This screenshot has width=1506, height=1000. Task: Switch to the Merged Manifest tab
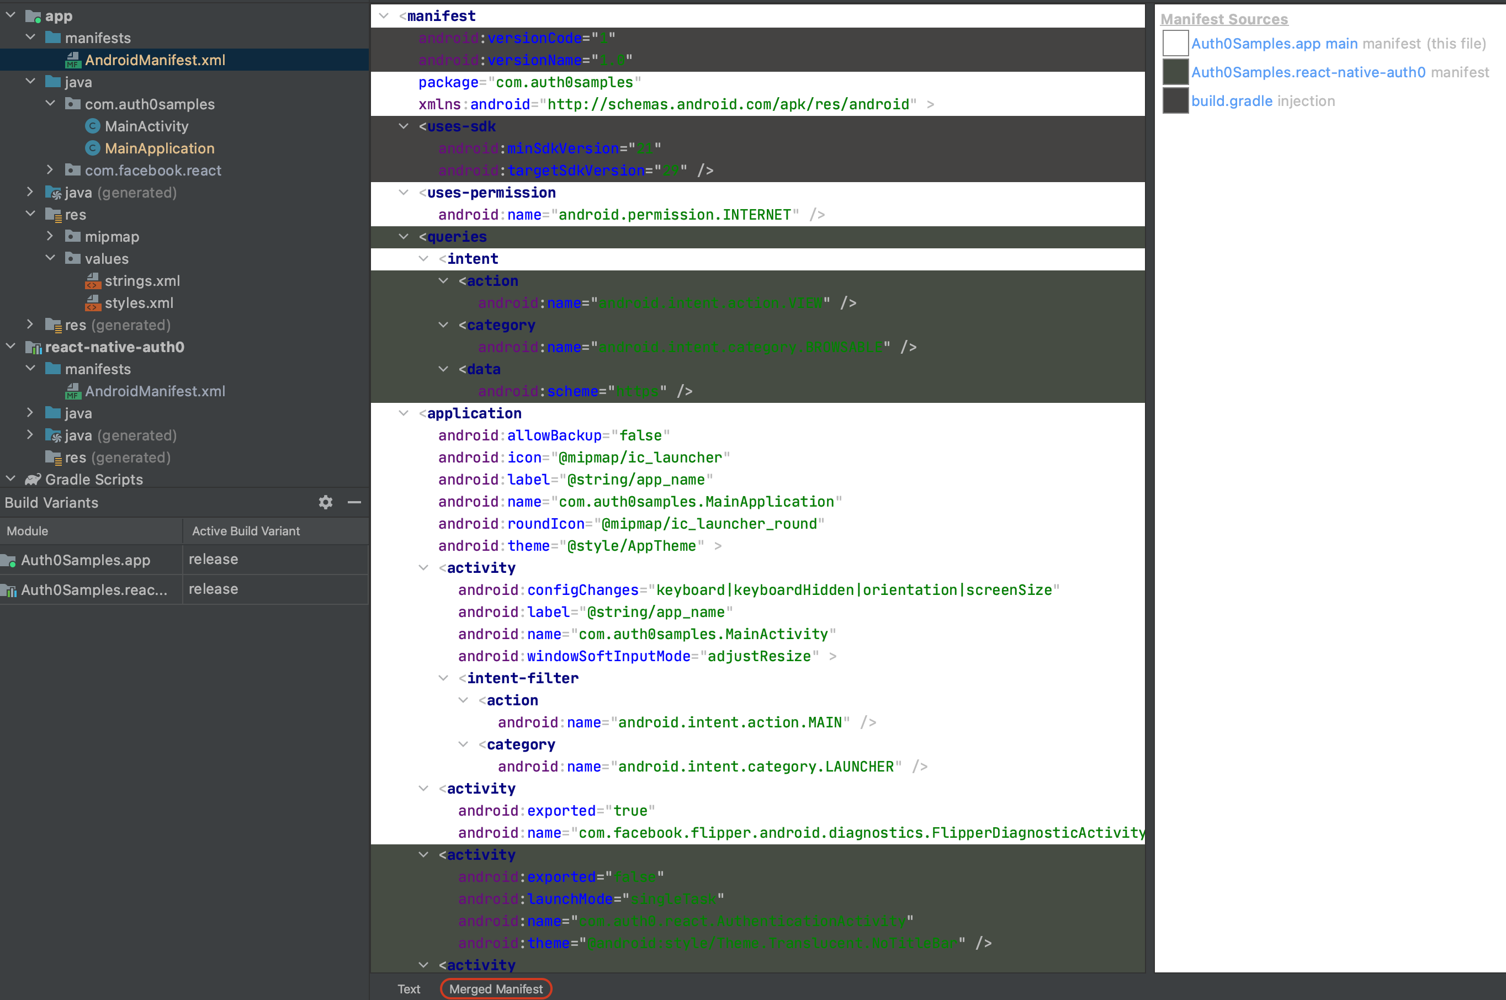[x=496, y=988]
